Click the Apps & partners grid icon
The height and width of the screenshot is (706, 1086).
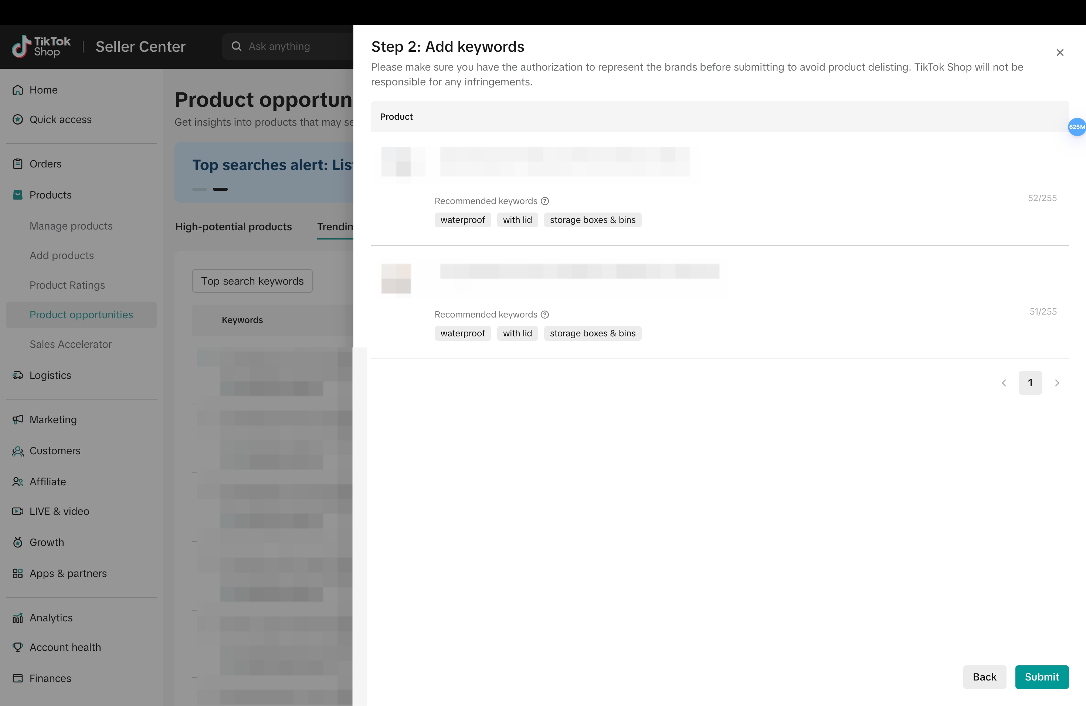[x=18, y=574]
